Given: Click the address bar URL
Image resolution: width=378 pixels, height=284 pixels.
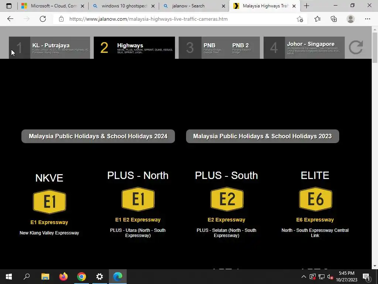Looking at the screenshot, I should point(148,19).
